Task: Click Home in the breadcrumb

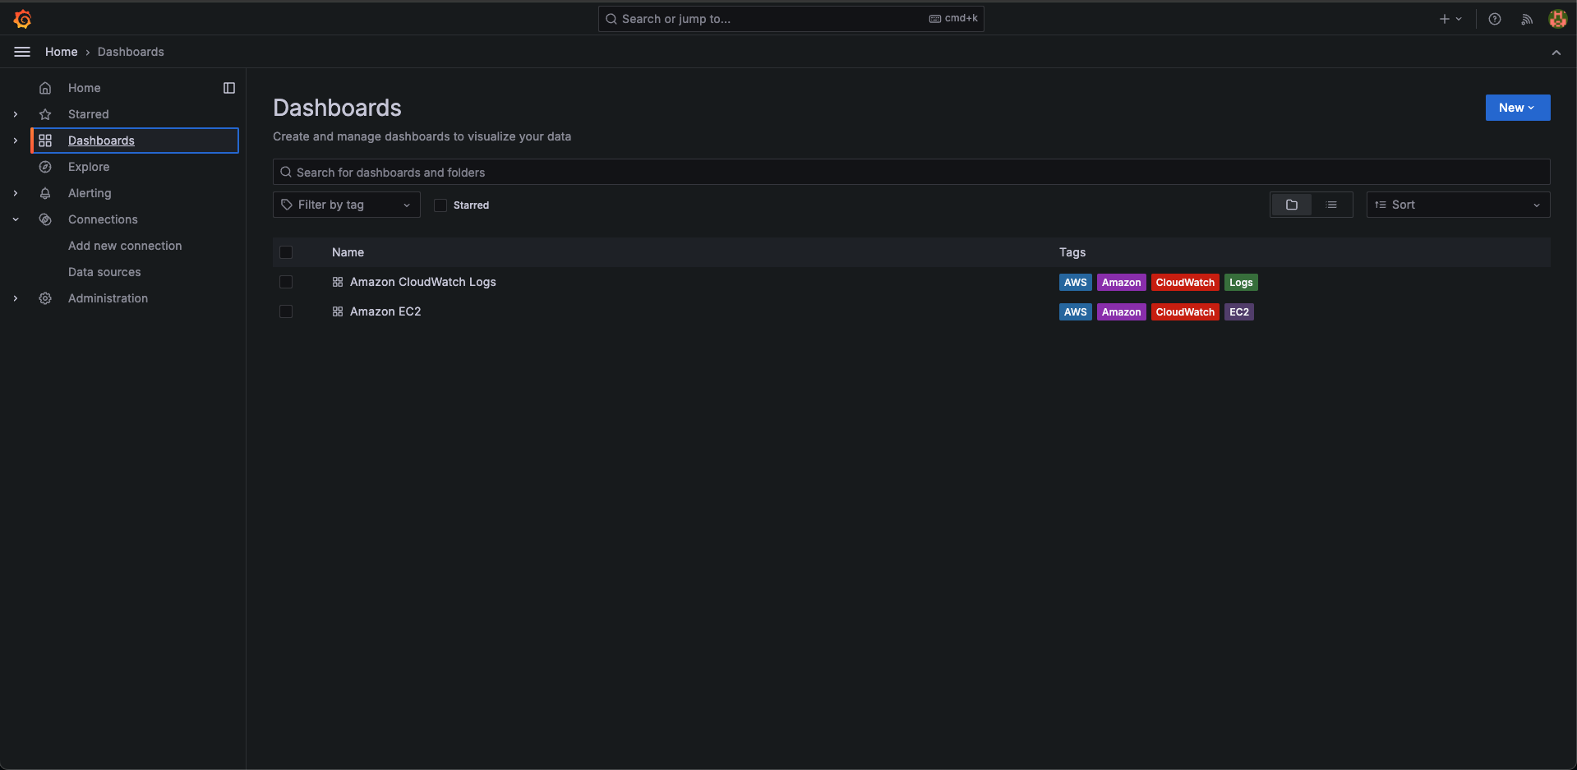Action: (61, 52)
